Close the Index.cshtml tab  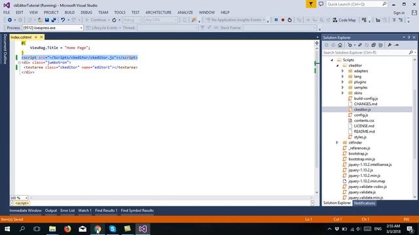(x=41, y=37)
